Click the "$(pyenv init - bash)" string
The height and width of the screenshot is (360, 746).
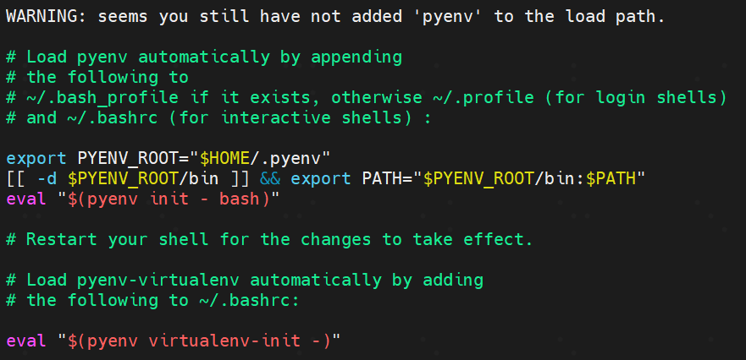tap(169, 199)
